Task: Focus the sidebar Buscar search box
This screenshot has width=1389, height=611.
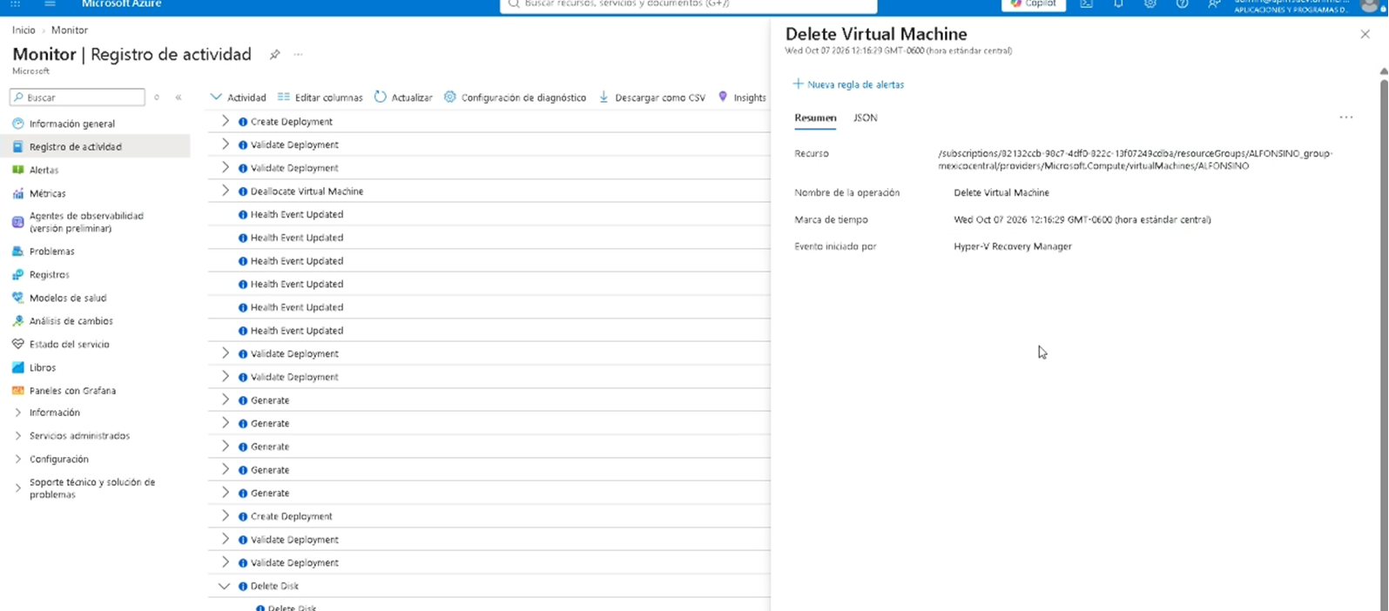Action: tap(78, 97)
